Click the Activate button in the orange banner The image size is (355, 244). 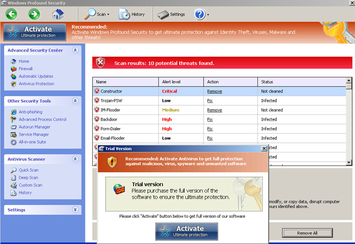[35, 32]
